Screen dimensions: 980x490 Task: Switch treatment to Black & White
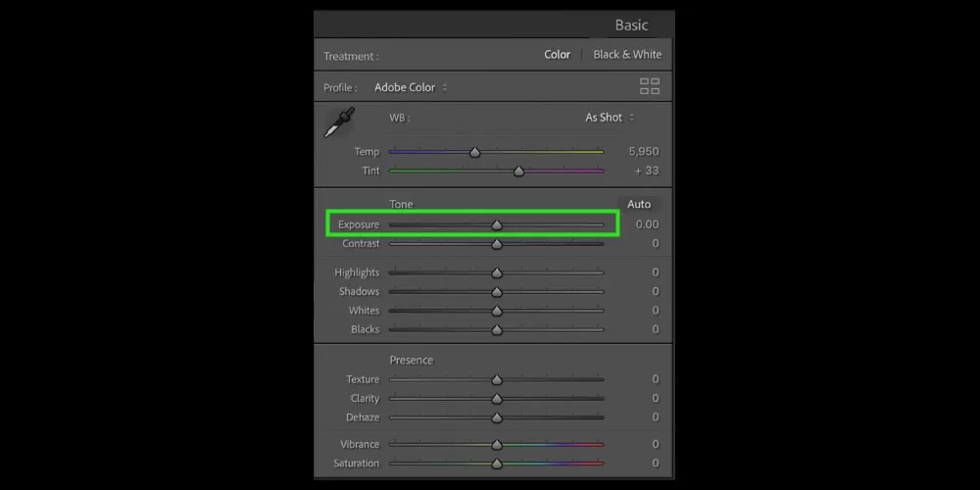tap(627, 55)
